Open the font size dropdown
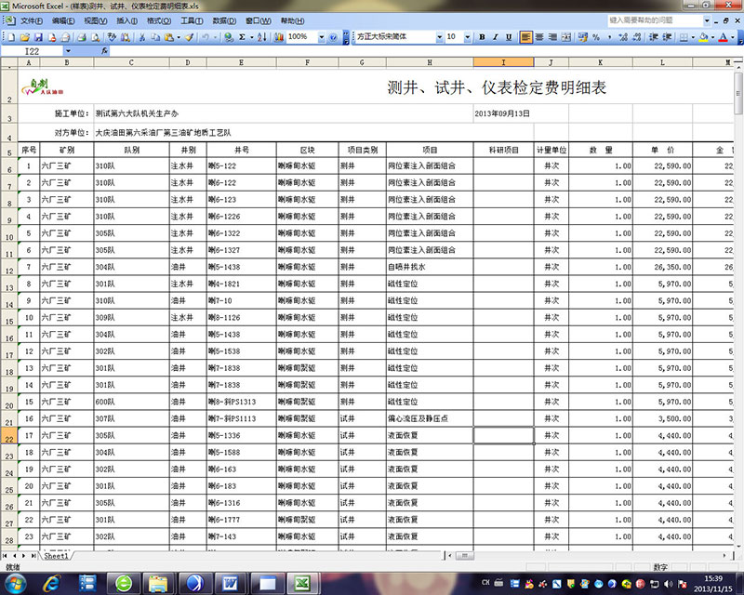Image resolution: width=744 pixels, height=595 pixels. (x=467, y=36)
